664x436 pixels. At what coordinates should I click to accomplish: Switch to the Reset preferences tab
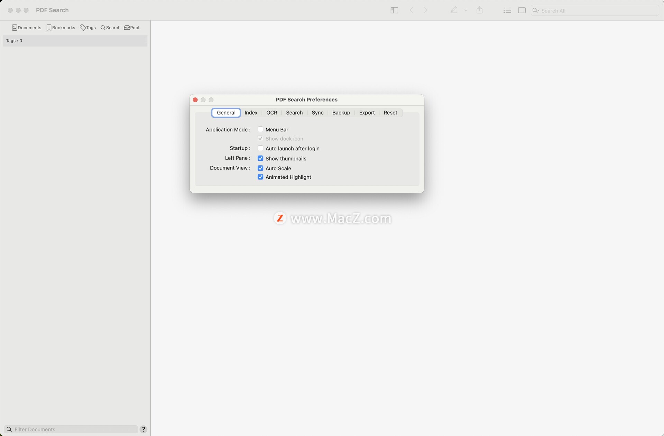(390, 113)
